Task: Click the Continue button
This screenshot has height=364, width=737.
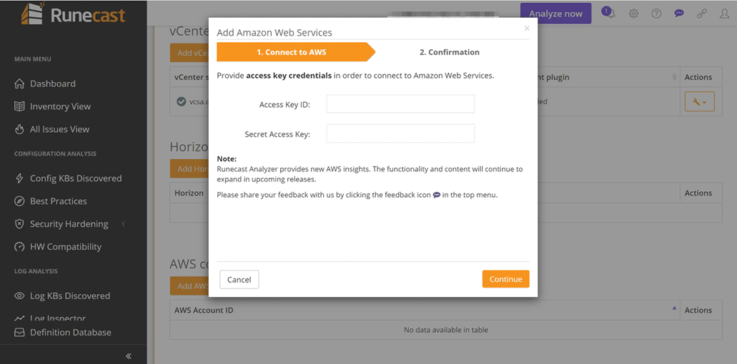Action: pyautogui.click(x=505, y=279)
